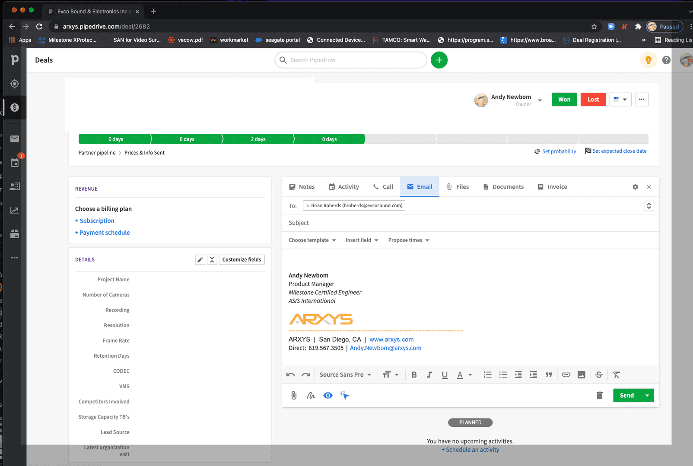Open Send button options arrow

(x=647, y=395)
